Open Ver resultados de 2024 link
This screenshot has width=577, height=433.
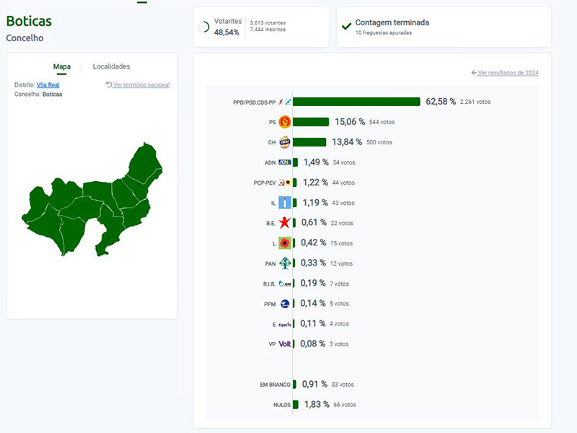pyautogui.click(x=505, y=73)
